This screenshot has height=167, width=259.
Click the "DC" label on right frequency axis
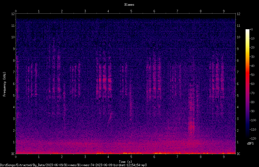(238, 154)
